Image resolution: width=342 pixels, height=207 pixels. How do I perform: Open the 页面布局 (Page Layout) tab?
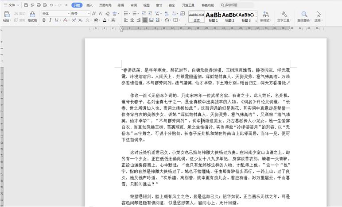tap(105, 5)
